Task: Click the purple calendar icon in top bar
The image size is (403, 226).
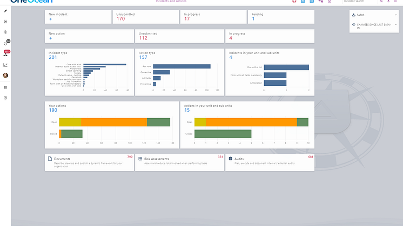Action: 330,1
